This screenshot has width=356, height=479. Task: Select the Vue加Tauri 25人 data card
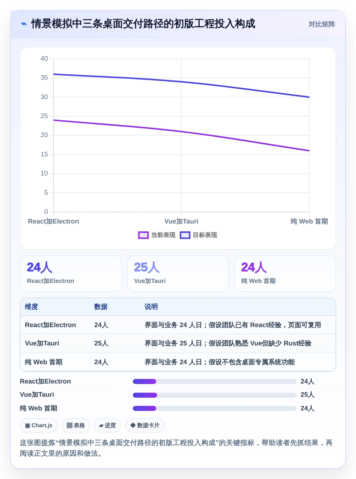pos(178,273)
